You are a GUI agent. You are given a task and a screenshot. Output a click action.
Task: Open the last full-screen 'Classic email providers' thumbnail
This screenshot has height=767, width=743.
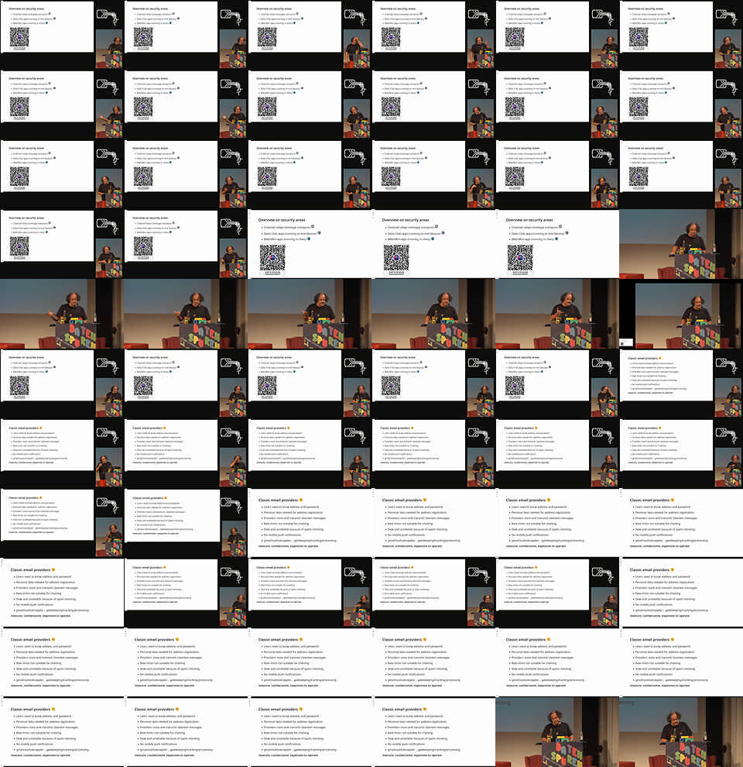[x=433, y=732]
